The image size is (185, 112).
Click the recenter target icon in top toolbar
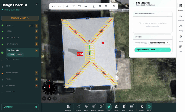coord(67,6)
